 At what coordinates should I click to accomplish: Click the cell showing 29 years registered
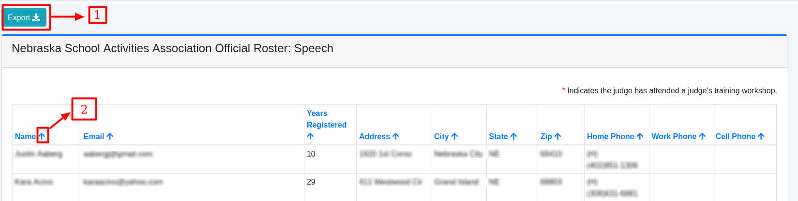(311, 182)
